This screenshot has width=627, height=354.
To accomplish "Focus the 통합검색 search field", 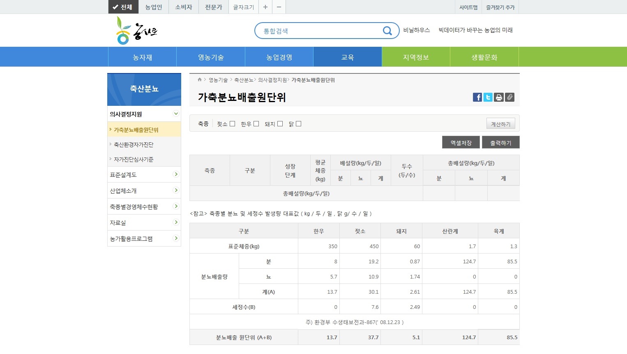I will (320, 31).
